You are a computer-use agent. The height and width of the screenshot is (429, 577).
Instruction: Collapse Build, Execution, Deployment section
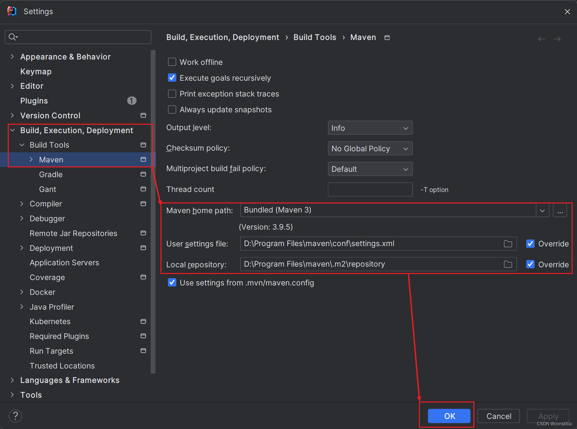[x=12, y=130]
